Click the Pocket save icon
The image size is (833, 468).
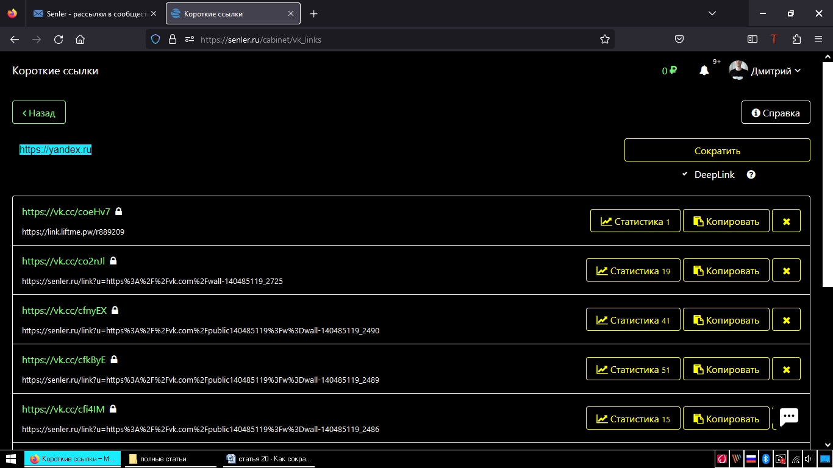point(679,39)
